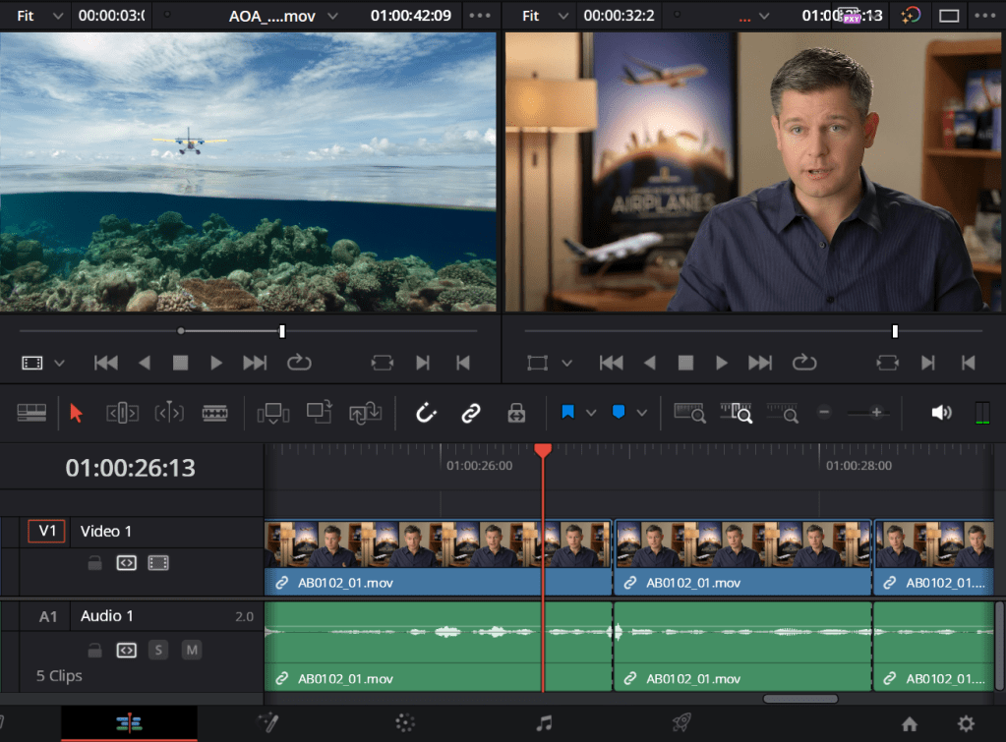Open the Fusion page wand icon
The width and height of the screenshot is (1006, 742).
tap(266, 723)
